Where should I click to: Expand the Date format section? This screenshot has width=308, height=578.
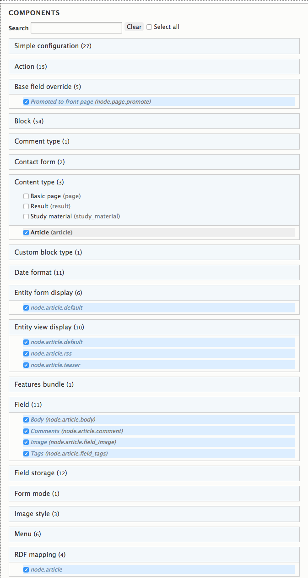pyautogui.click(x=154, y=272)
